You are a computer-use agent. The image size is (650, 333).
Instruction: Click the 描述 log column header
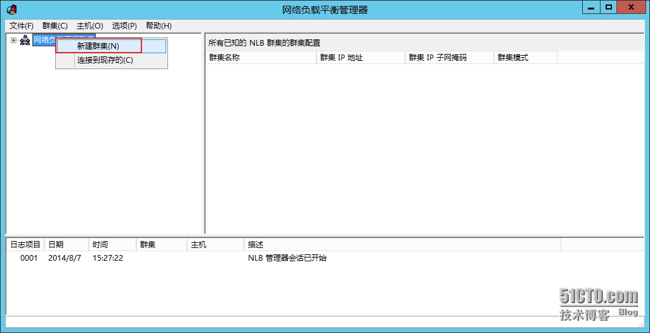(402, 245)
